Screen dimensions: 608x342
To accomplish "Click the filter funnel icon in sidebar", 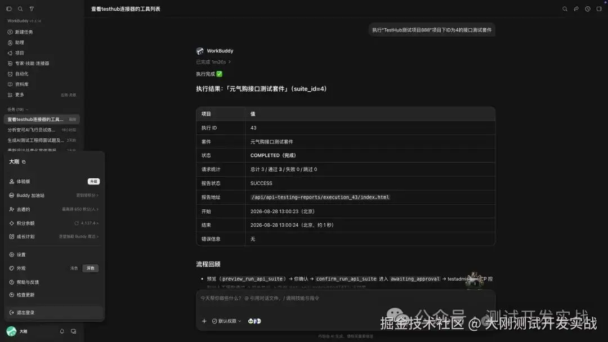I will [x=32, y=9].
